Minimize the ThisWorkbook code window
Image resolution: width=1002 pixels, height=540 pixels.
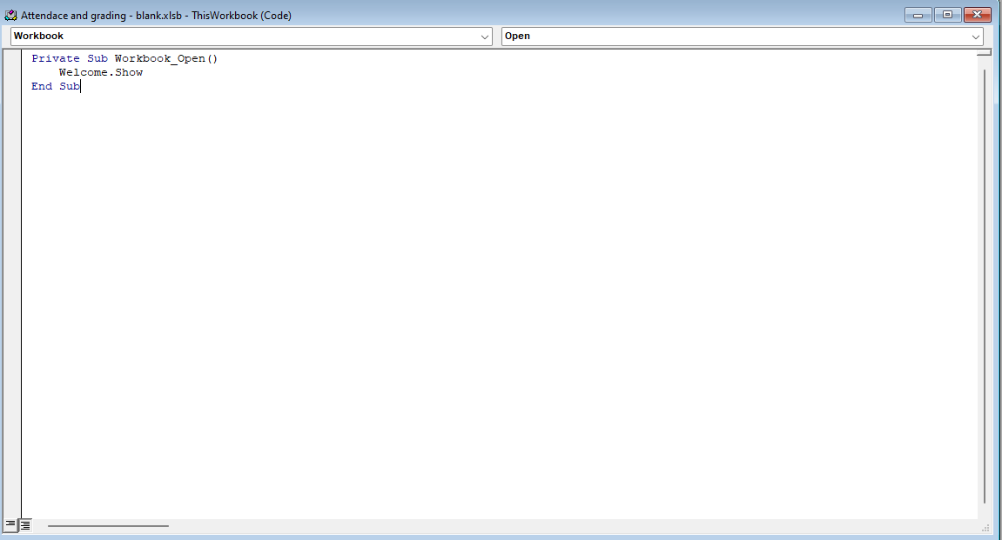click(918, 15)
